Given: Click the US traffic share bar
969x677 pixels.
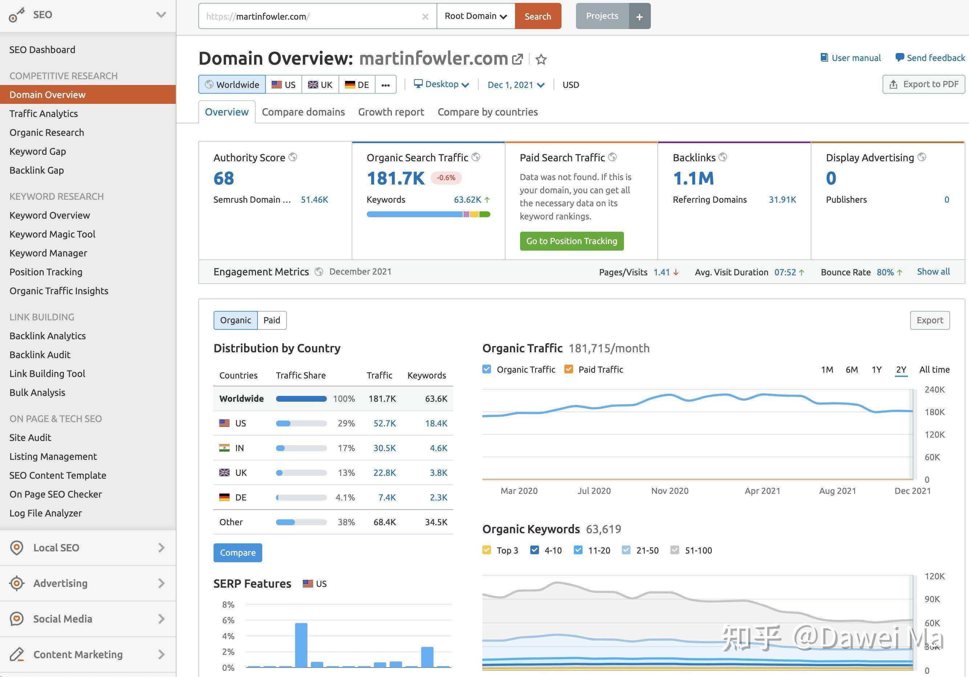Looking at the screenshot, I should [301, 423].
